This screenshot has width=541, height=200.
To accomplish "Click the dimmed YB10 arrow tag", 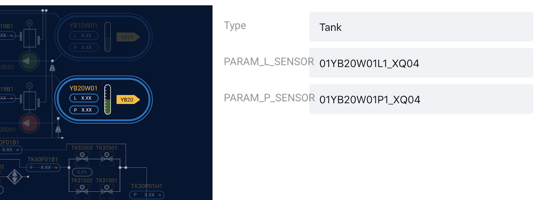I will coord(128,37).
